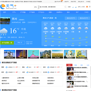Viewport: 91px width, 91px height.
Task: Open the Heihe lake photo thumbnail
Action: click(x=5, y=21)
